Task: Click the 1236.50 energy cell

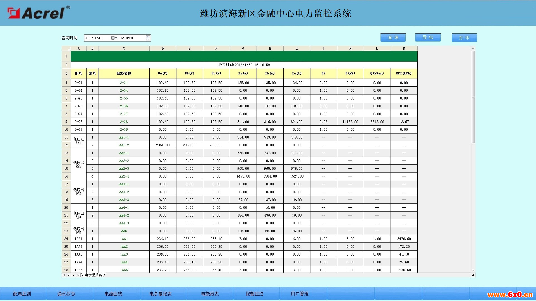Action: tap(404, 270)
